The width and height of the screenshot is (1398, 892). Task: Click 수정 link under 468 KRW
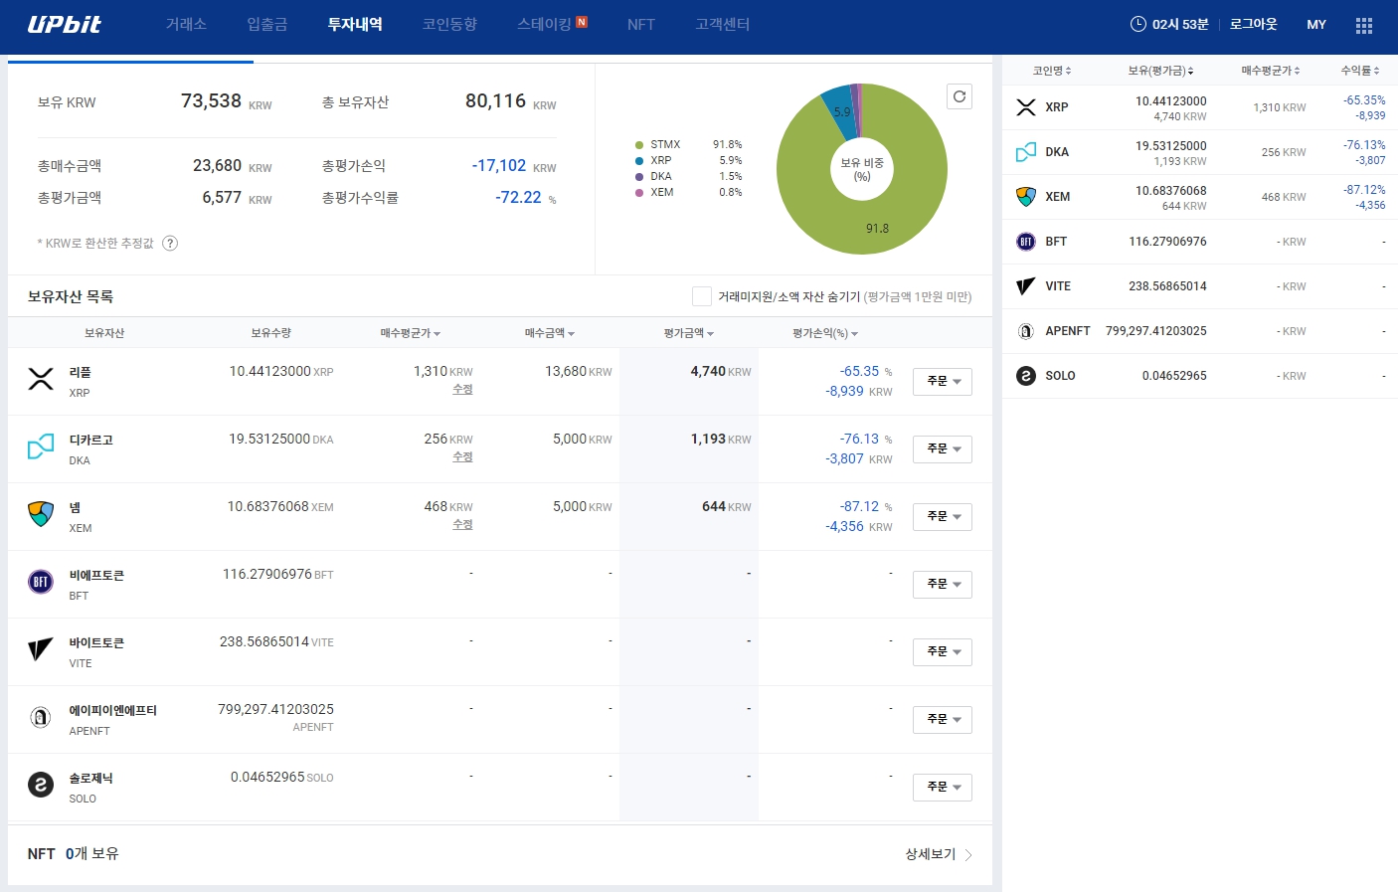pos(462,524)
